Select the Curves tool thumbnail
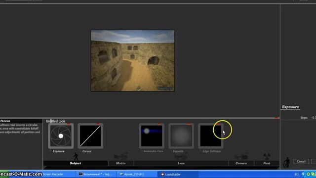The width and height of the screenshot is (316, 178). click(x=90, y=136)
